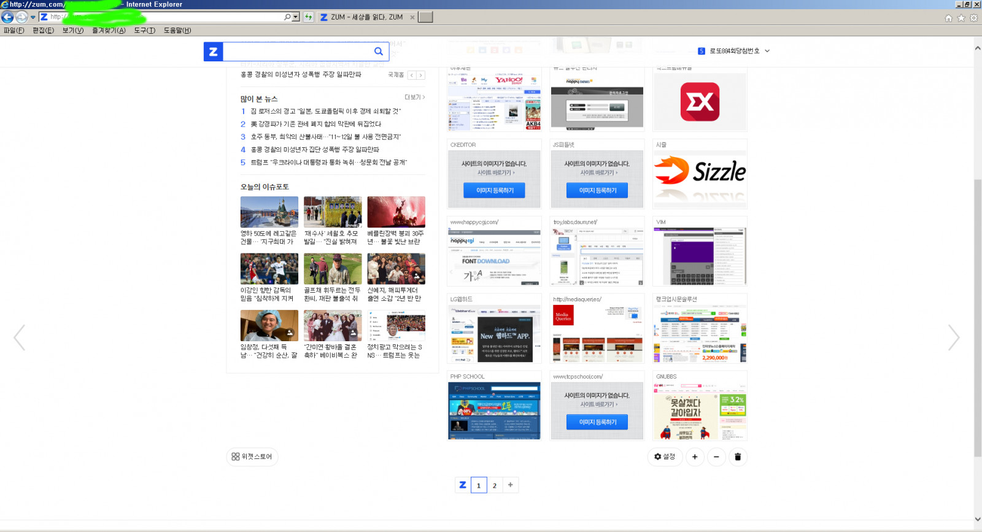Viewport: 982px width, 532px height.
Task: Click 사이트 바로가기 on JS피들넷 tile
Action: coord(599,173)
